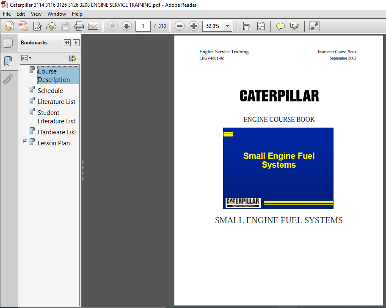This screenshot has height=308, width=386.
Task: Click the 'Engine Service Training' heading text
Action: point(224,52)
